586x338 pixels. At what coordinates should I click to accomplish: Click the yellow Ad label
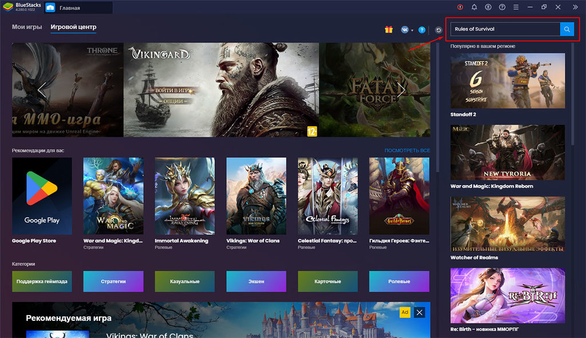pyautogui.click(x=405, y=312)
